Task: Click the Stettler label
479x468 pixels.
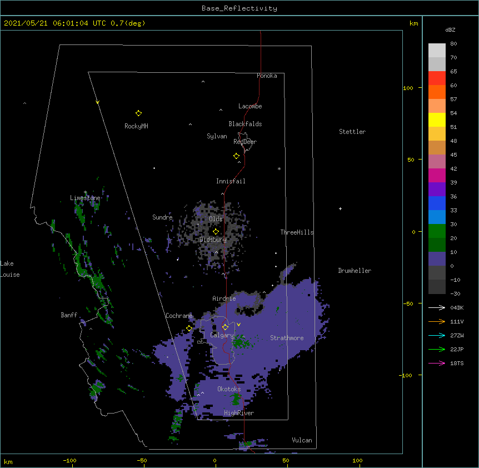Action: click(x=352, y=132)
